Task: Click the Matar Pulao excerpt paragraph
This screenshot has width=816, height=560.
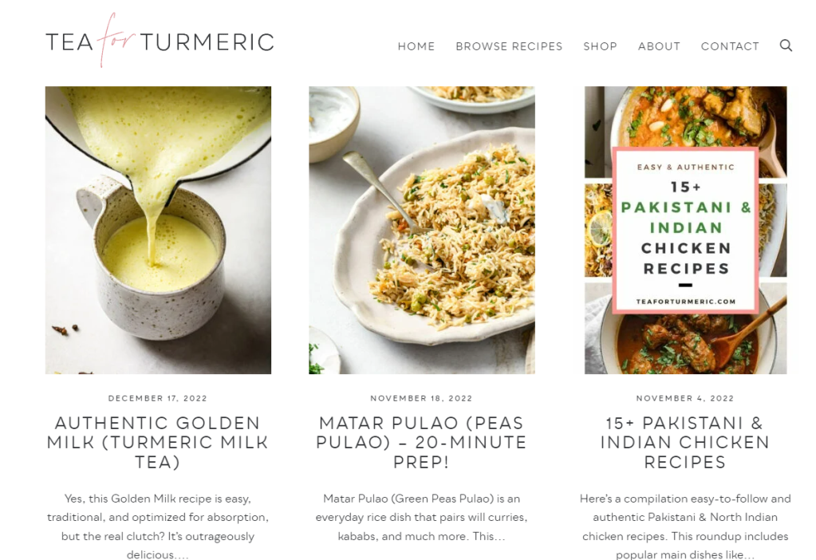Action: point(421,518)
